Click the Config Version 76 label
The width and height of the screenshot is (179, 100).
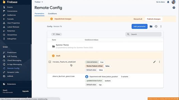[54, 26]
